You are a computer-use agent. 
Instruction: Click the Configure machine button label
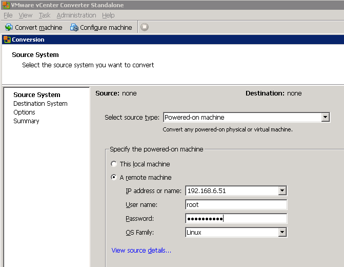coord(106,27)
